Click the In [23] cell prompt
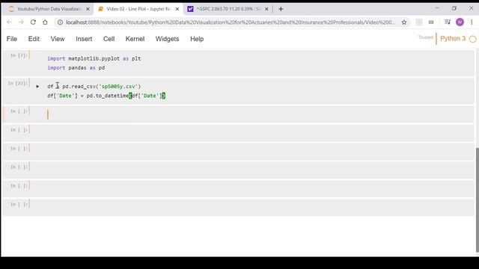 pyautogui.click(x=18, y=83)
